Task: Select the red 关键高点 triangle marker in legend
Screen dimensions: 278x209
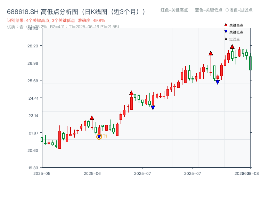Action: pyautogui.click(x=226, y=25)
